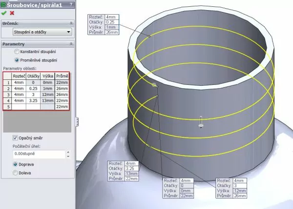This screenshot has width=293, height=209.
Task: Click the Výška column header
Action: pyautogui.click(x=48, y=76)
